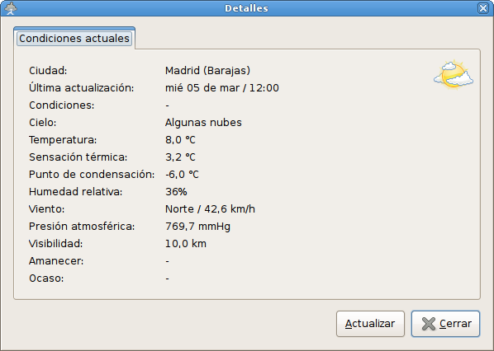Image resolution: width=494 pixels, height=351 pixels.
Task: Click the Amanecer label
Action: pyautogui.click(x=56, y=261)
